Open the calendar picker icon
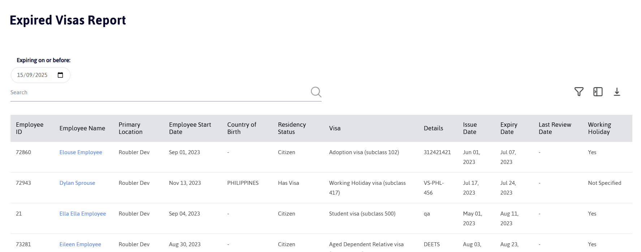641x252 pixels. (60, 75)
